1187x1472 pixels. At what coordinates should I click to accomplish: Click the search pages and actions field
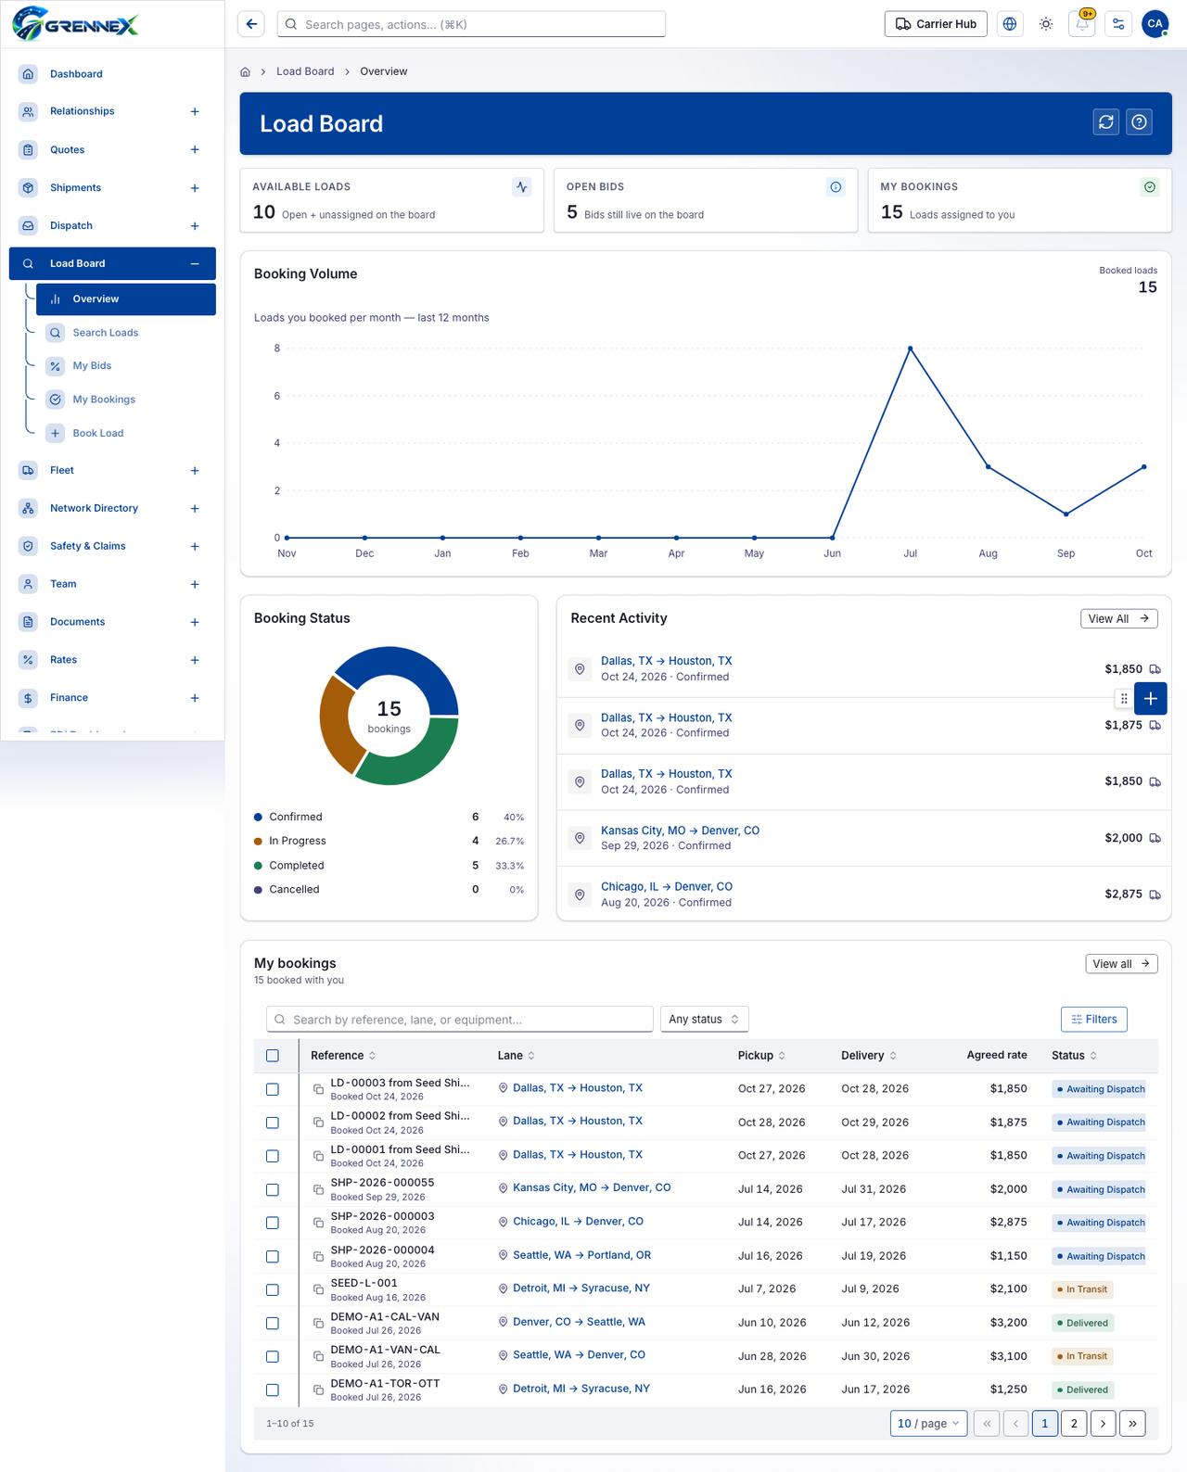[471, 24]
